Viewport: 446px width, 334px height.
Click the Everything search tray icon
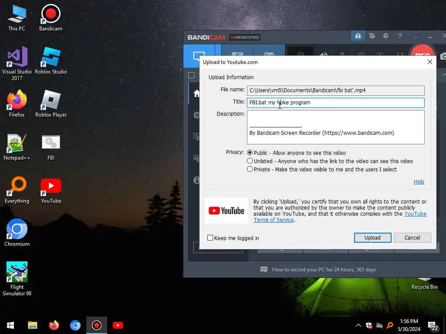tap(390, 325)
